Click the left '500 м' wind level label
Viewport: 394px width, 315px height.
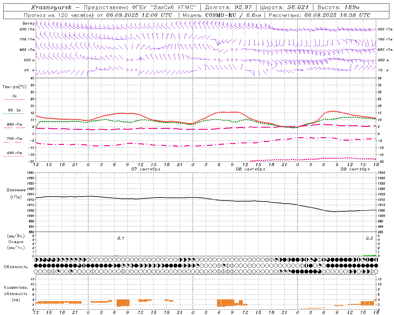(29, 60)
